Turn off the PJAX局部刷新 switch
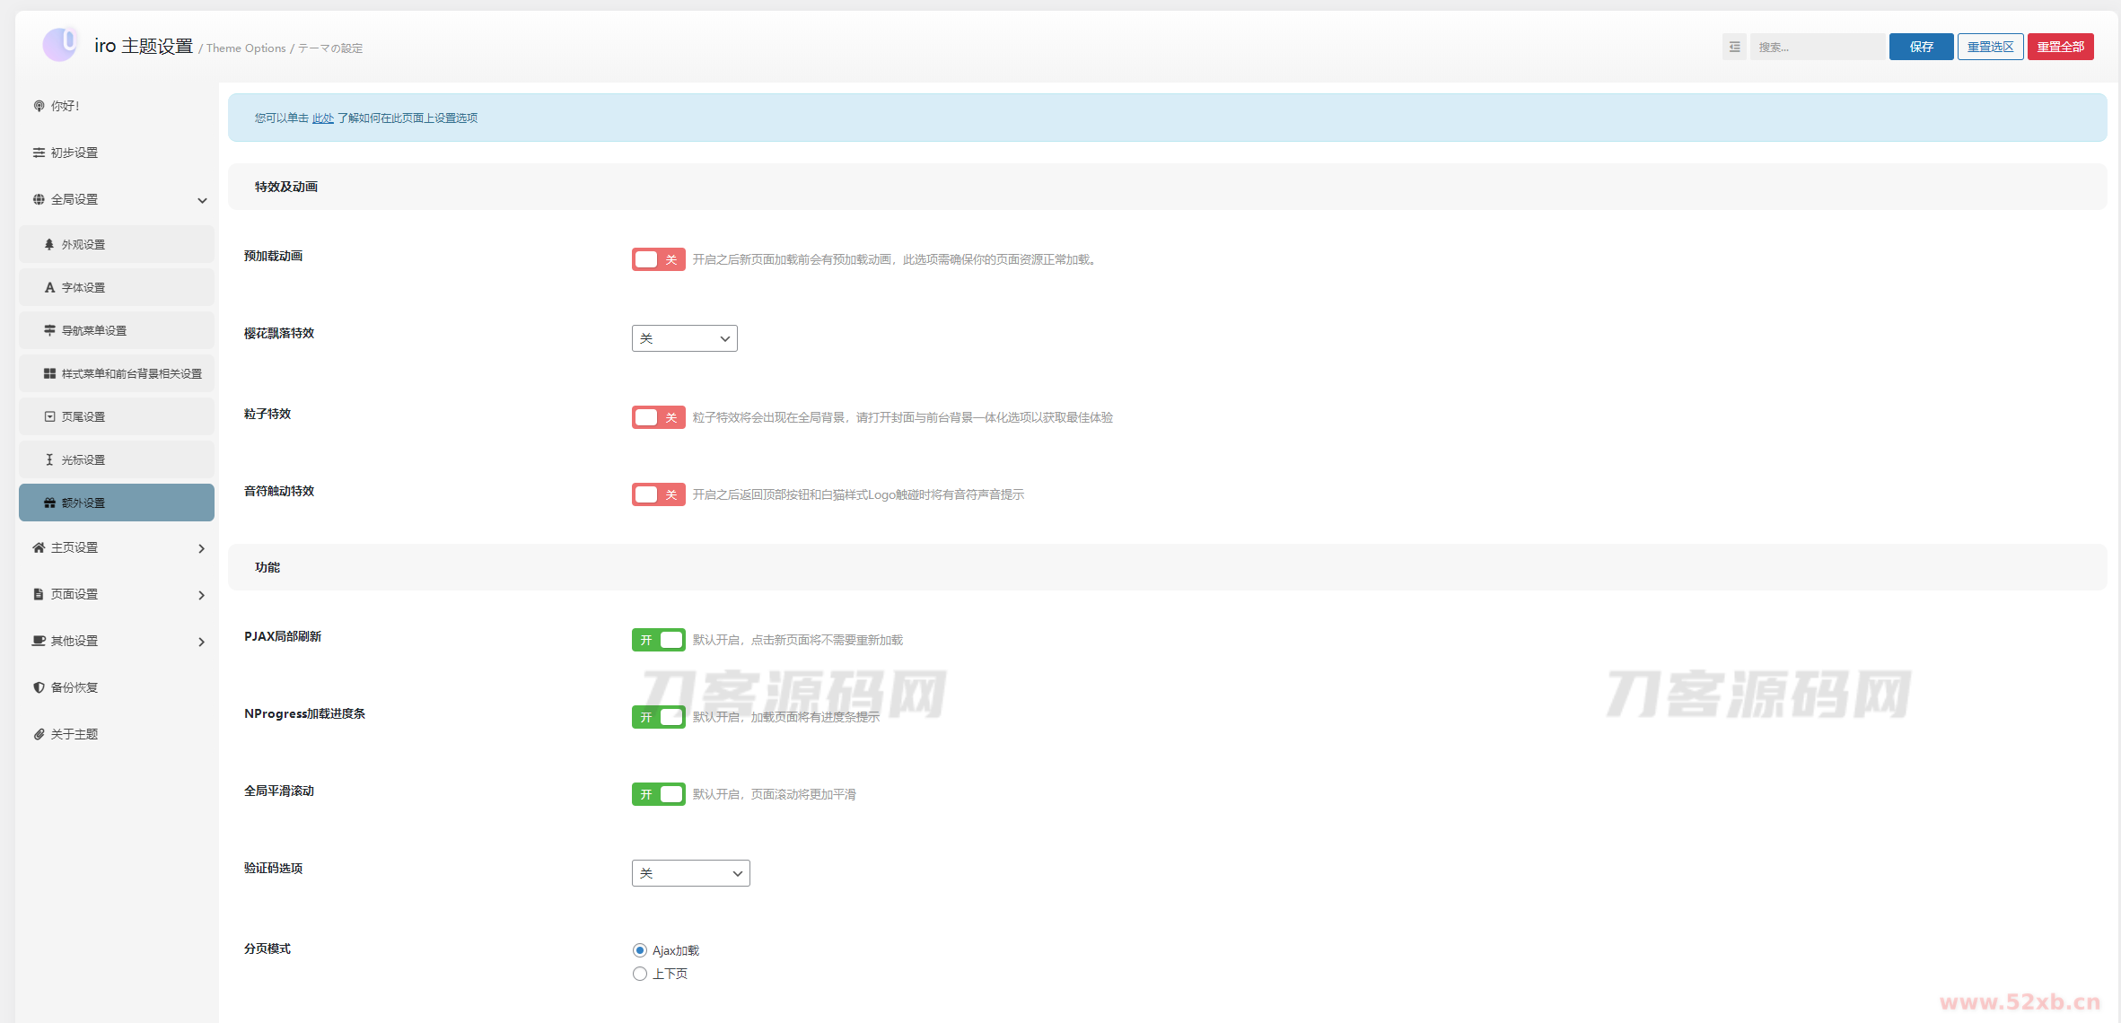 pos(658,640)
